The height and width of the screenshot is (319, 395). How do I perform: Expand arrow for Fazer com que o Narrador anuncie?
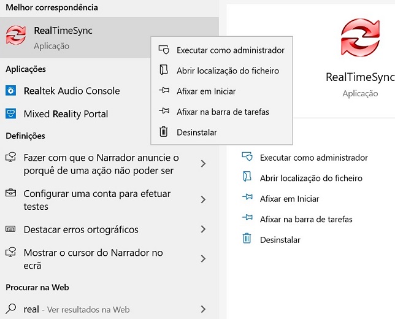(x=203, y=164)
